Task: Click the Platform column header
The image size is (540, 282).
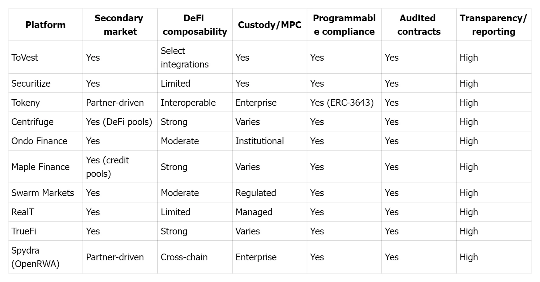Action: point(46,25)
